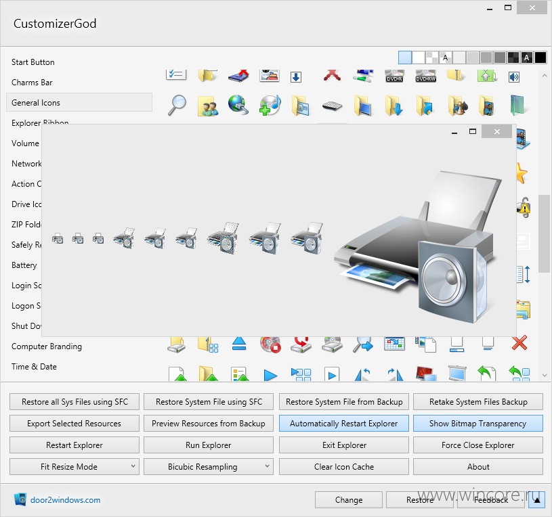Open the door2windows.com link
Image resolution: width=552 pixels, height=517 pixels.
(65, 500)
